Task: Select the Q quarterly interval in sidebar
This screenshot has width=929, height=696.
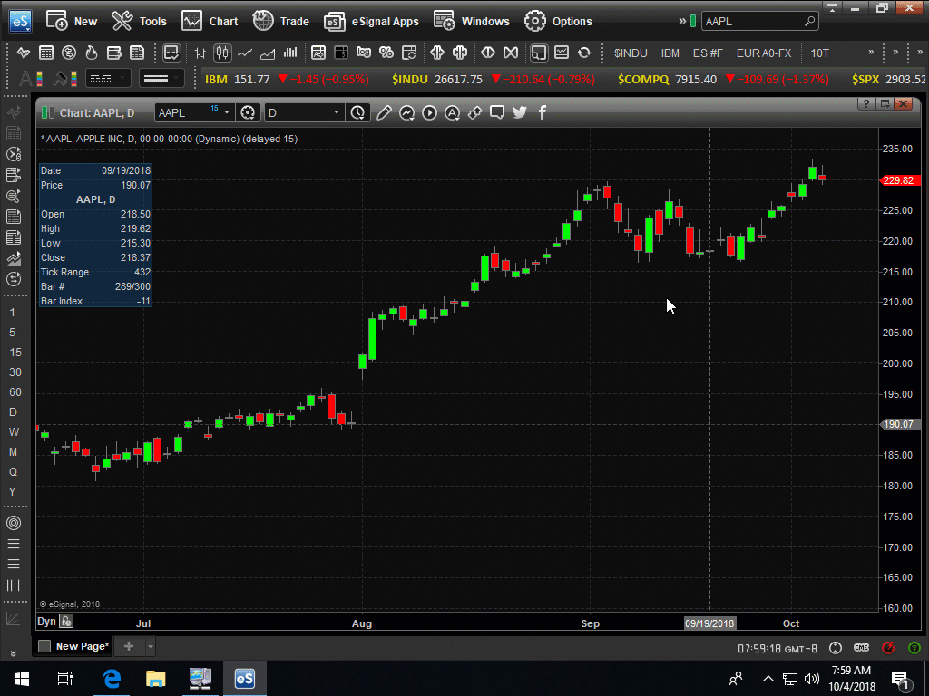Action: [x=13, y=472]
